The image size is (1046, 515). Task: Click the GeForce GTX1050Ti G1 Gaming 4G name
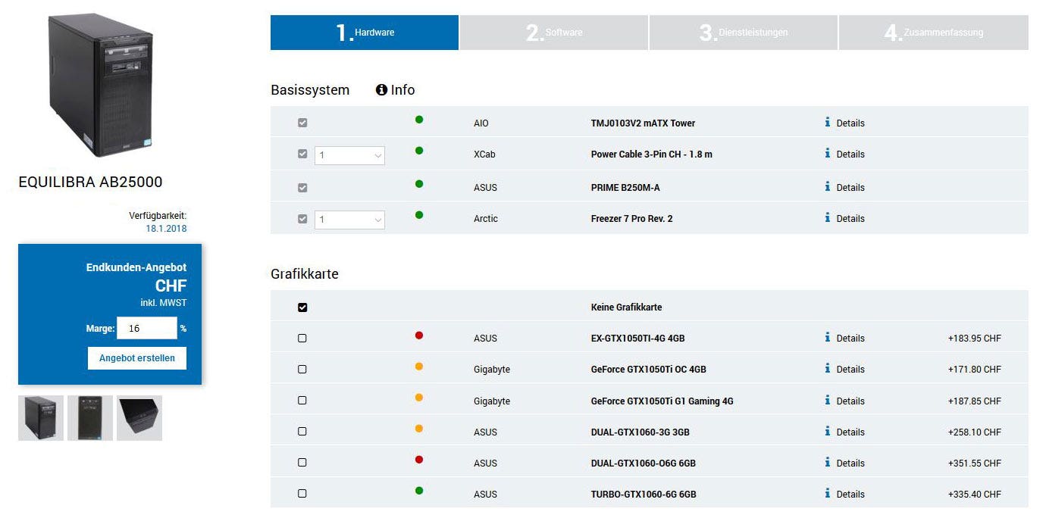tap(662, 401)
